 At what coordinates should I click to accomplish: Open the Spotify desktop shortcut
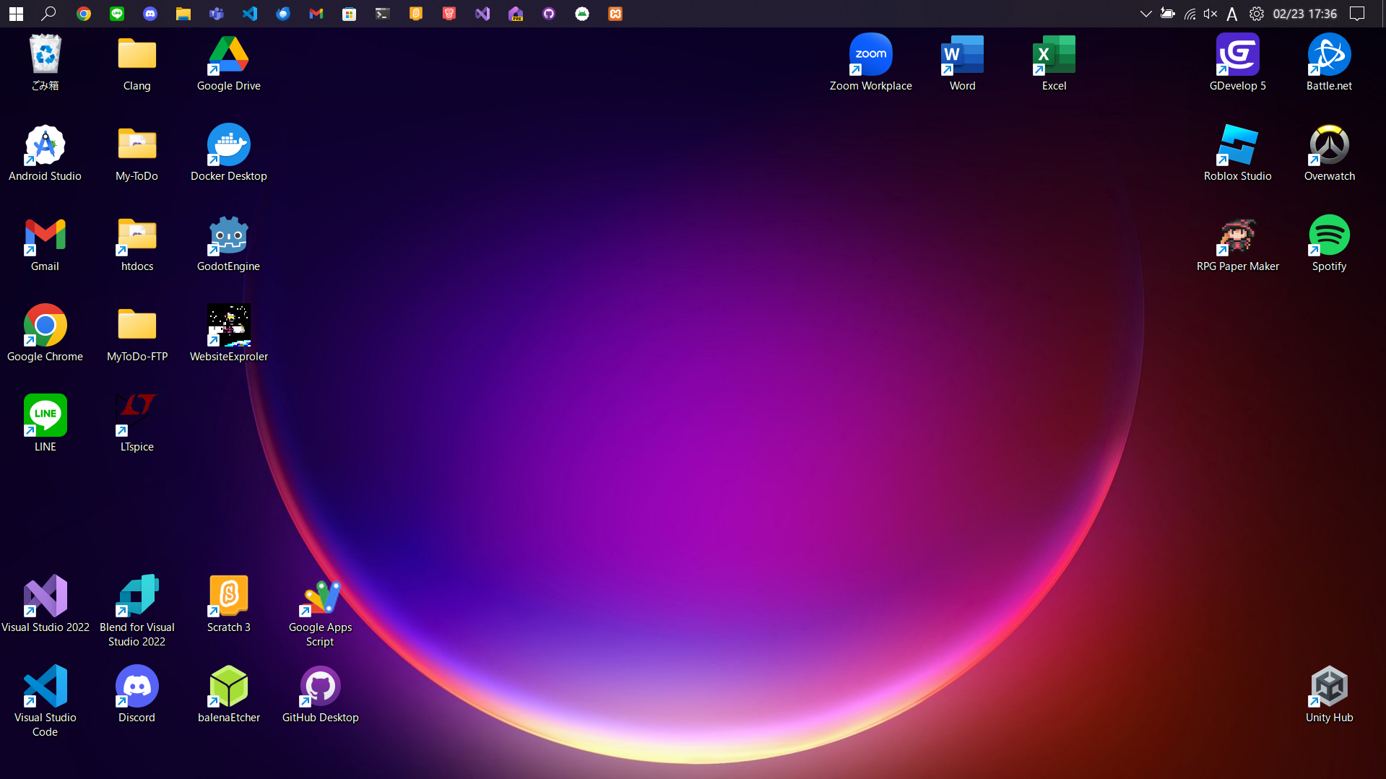tap(1329, 243)
